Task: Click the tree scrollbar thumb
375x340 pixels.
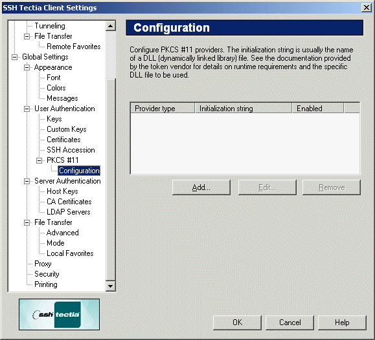Action: (111, 180)
